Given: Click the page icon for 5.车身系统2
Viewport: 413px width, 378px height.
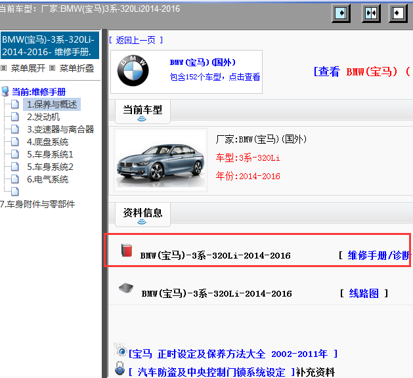Looking at the screenshot, I should 15,167.
